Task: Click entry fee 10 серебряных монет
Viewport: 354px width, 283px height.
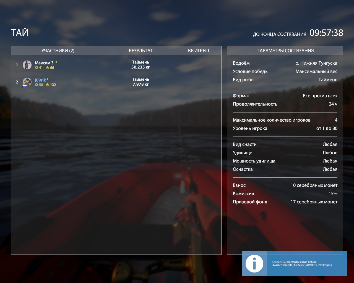Action: [314, 185]
